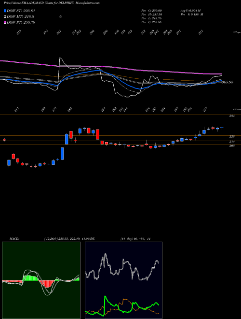The height and width of the screenshot is (319, 241).
Task: Click the Avg V: 0.001 M value
Action: [x=190, y=11]
